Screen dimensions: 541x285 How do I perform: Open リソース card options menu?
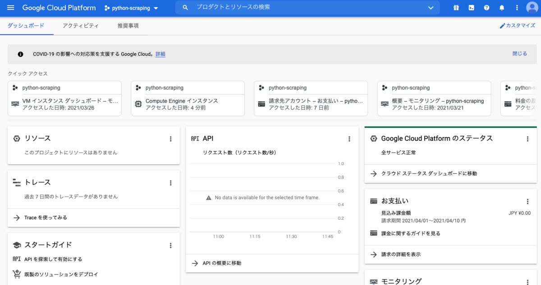point(170,139)
